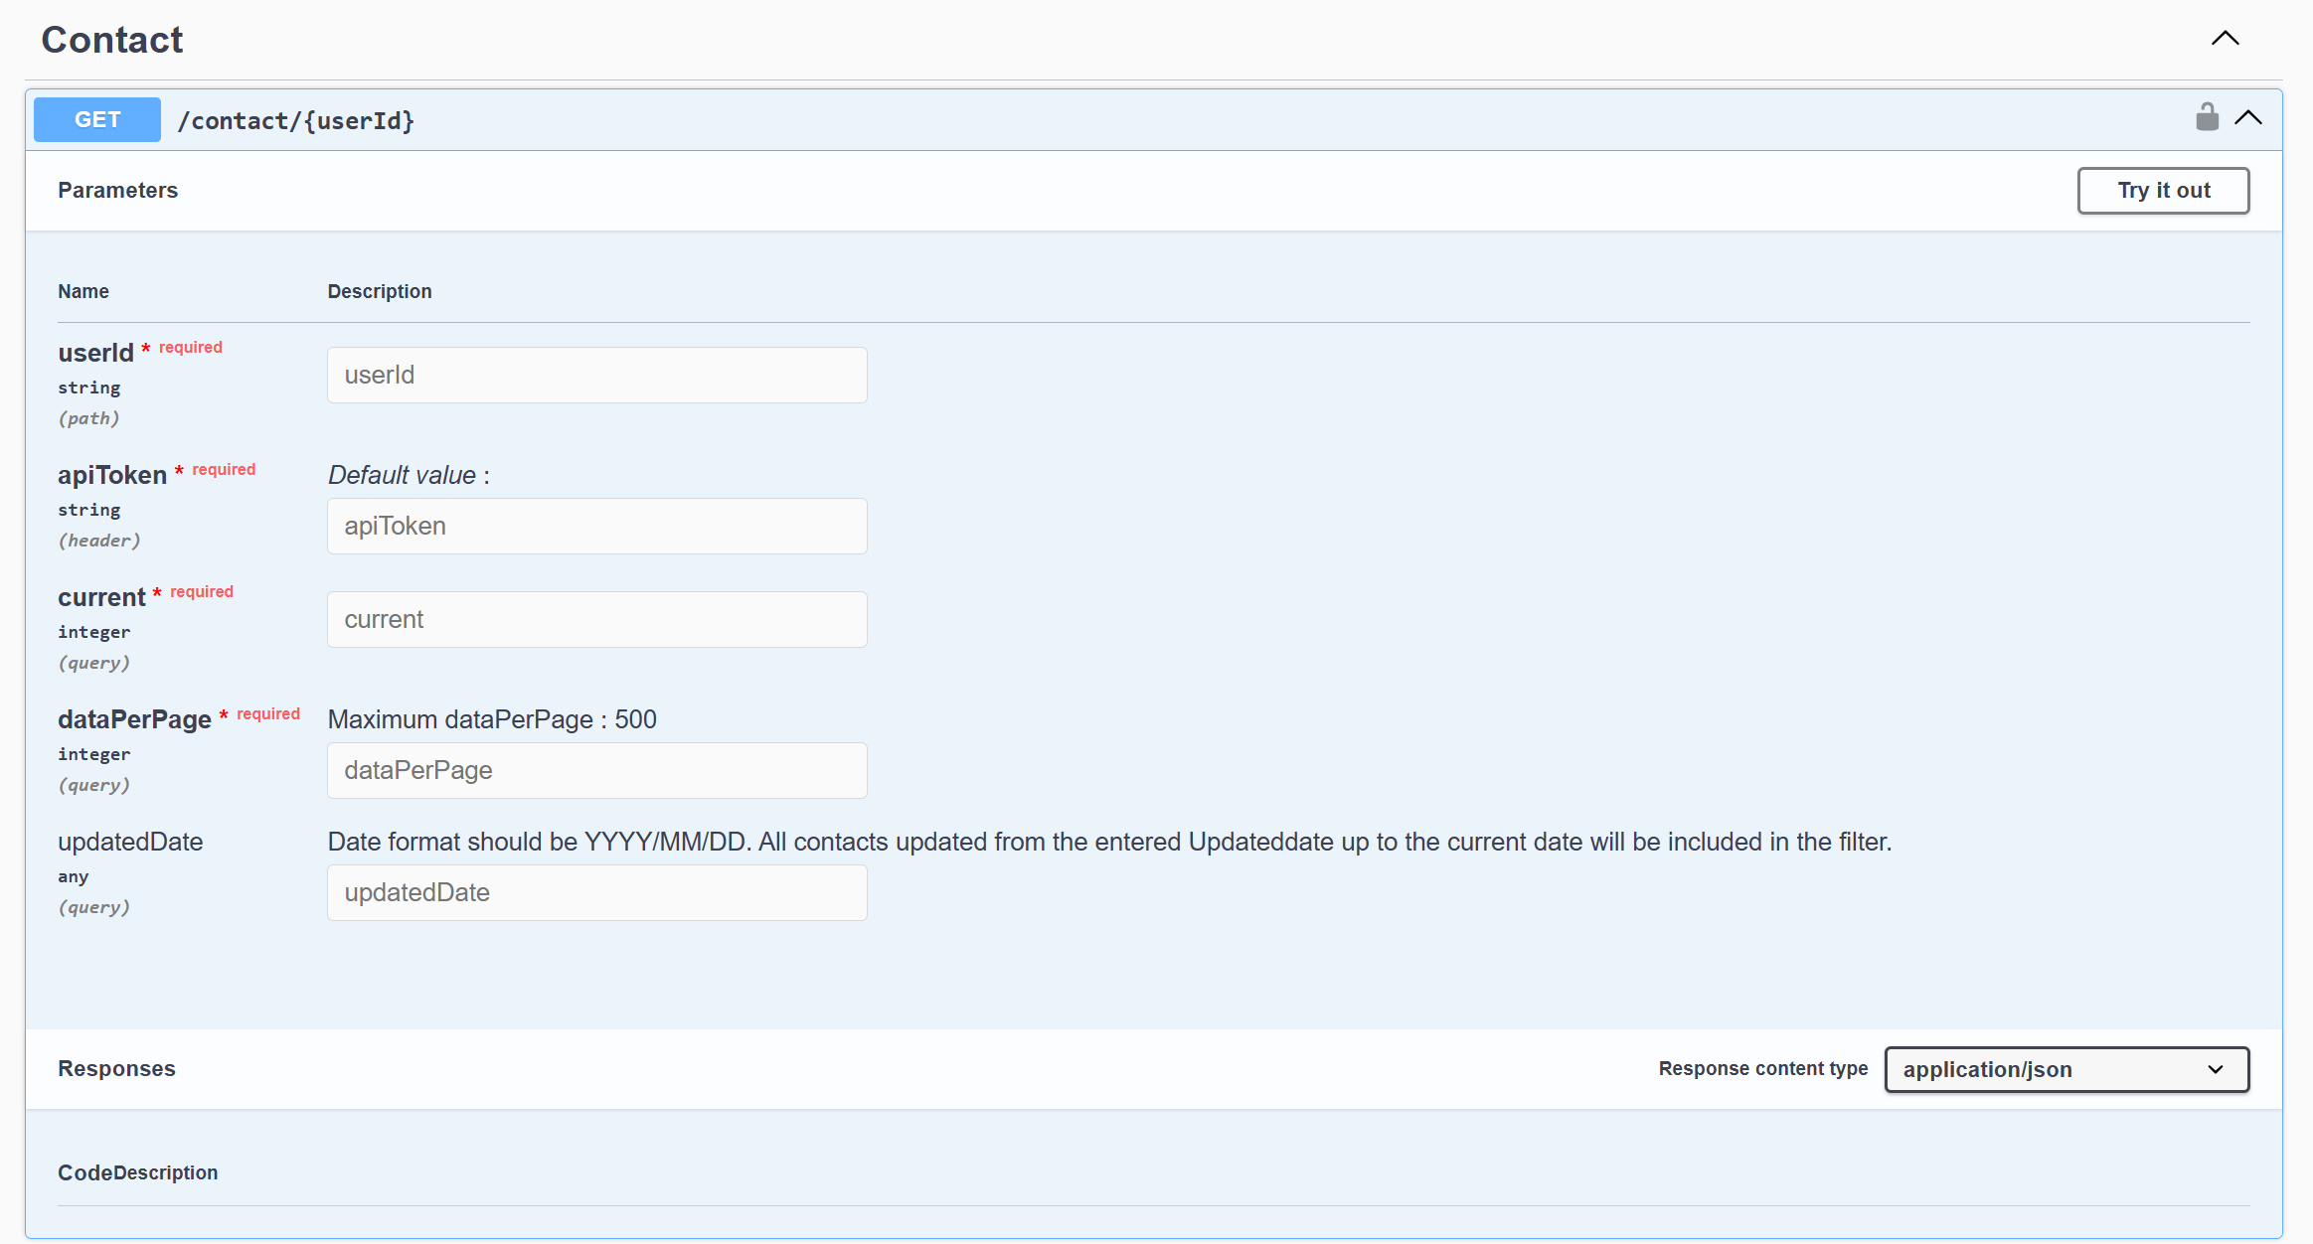Collapse the Contact section chevron
Image resolution: width=2313 pixels, height=1244 pixels.
[x=2225, y=39]
